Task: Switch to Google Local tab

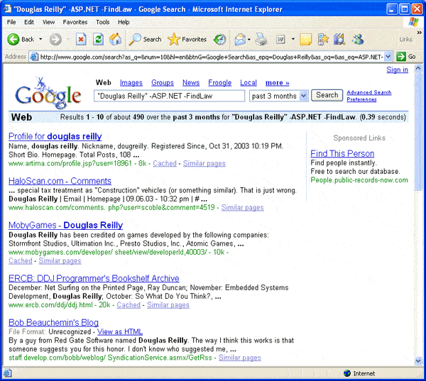Action: coord(248,82)
